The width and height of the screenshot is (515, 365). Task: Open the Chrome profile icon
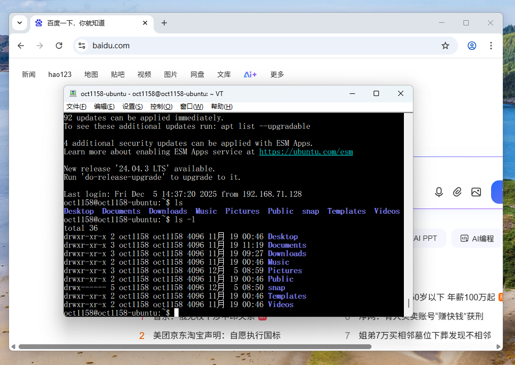472,46
